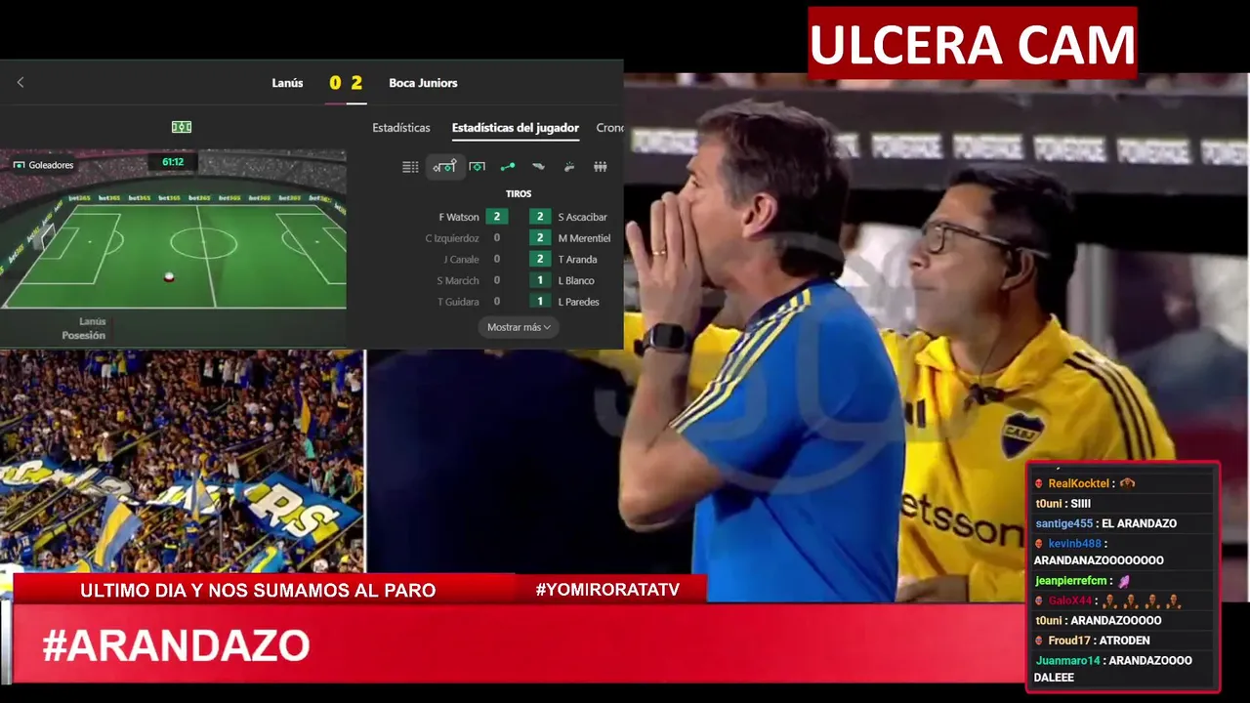This screenshot has height=703, width=1250.
Task: Click the badge icon beside Froud17
Action: click(x=1039, y=641)
